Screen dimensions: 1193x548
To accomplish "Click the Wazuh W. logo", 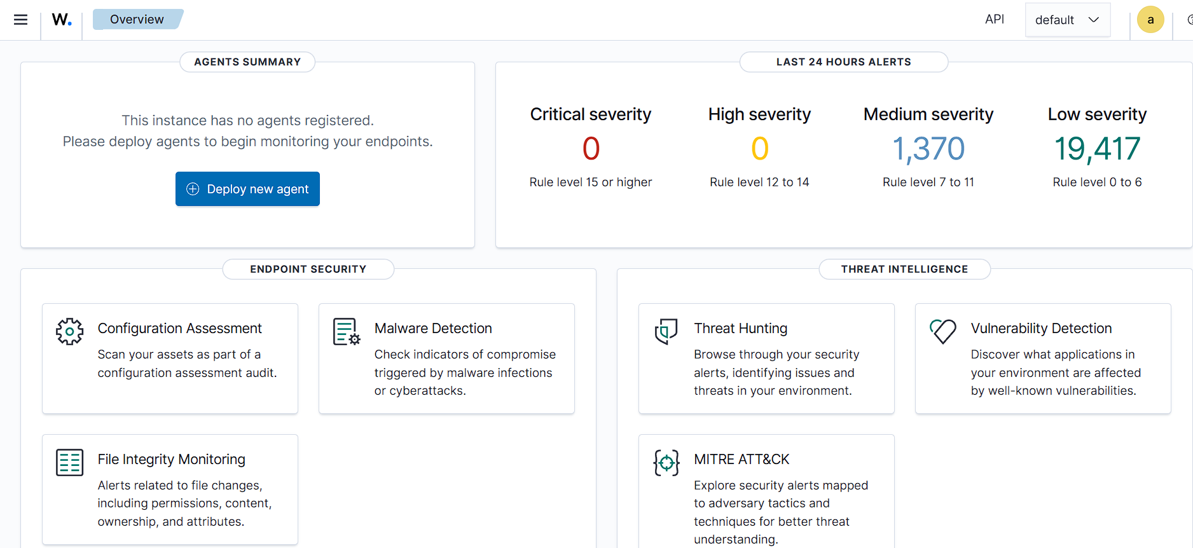I will [62, 20].
